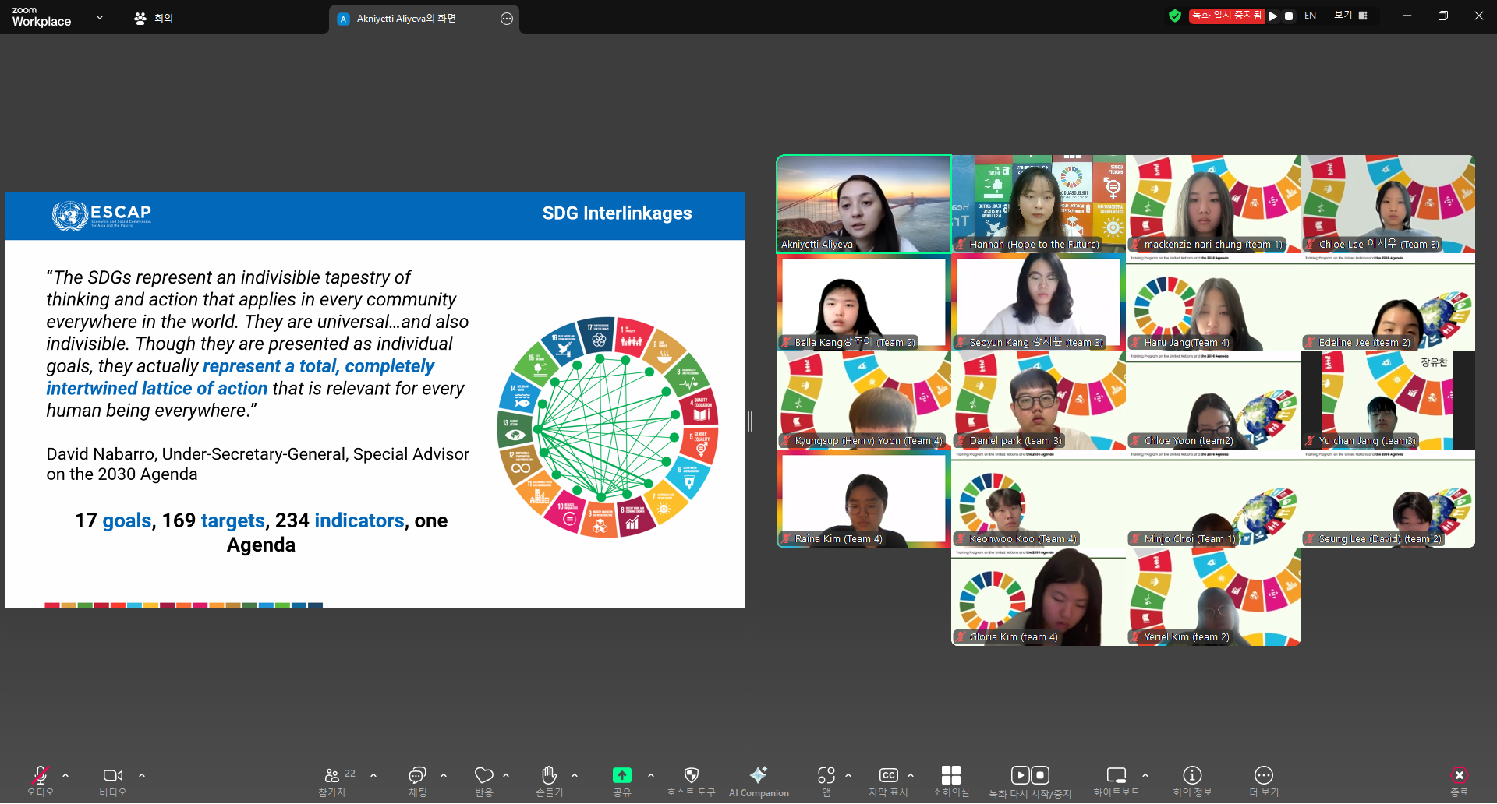1497x804 pixels.
Task: Toggle closed captions display
Action: 888,775
